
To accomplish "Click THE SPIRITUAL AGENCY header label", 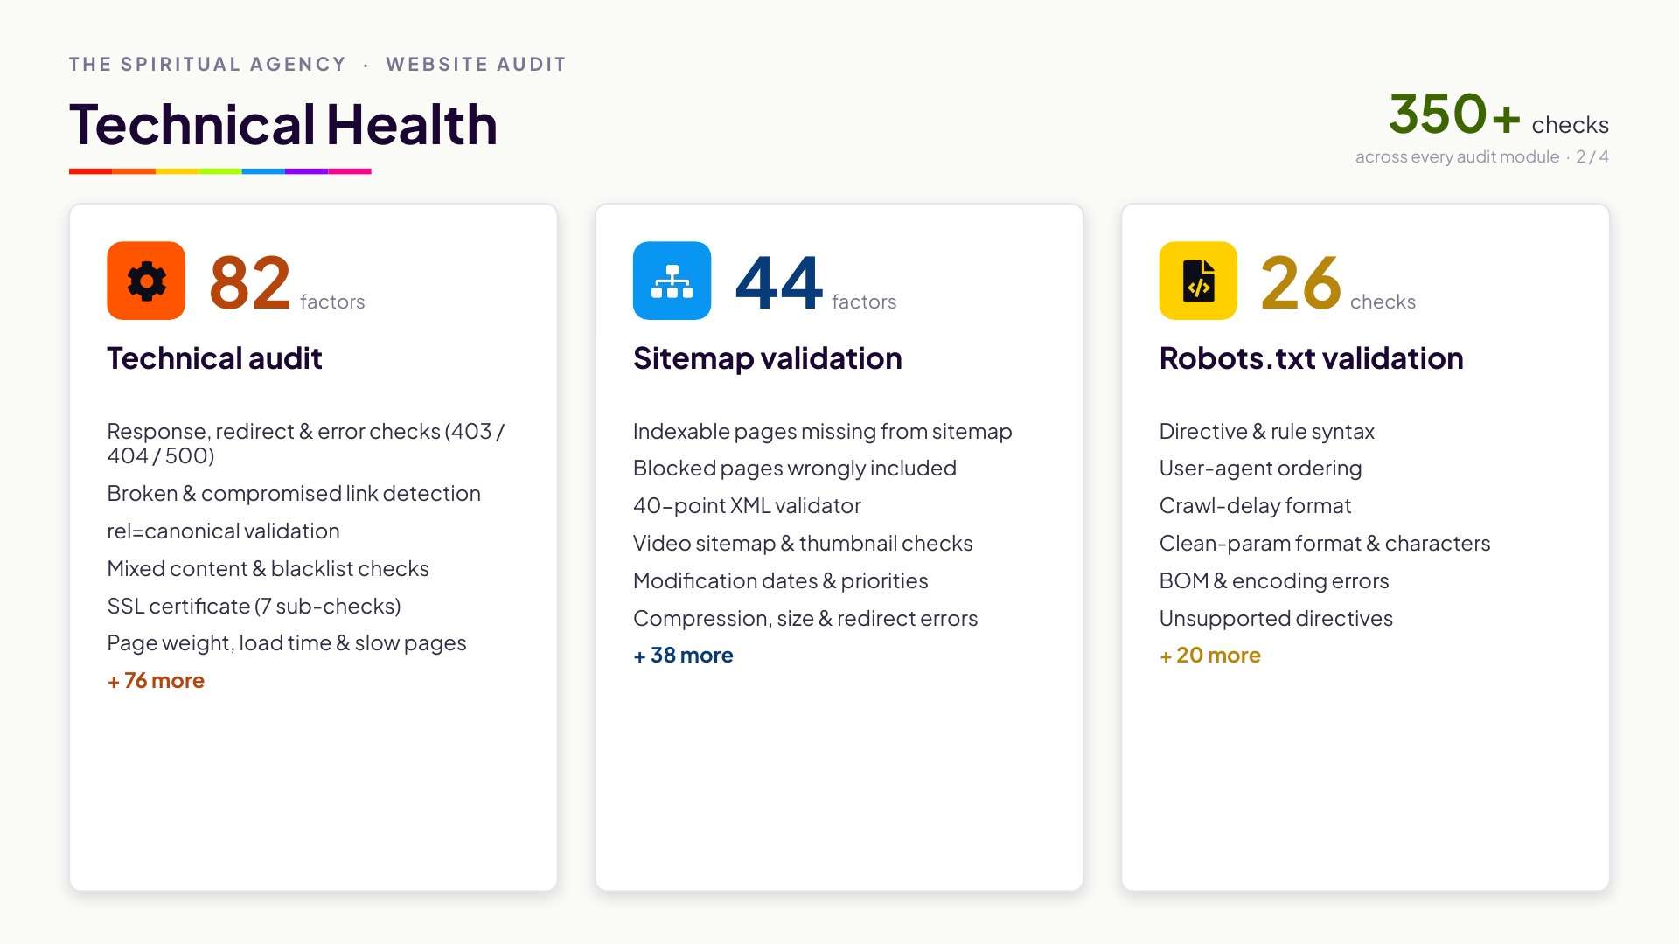I will tap(207, 65).
